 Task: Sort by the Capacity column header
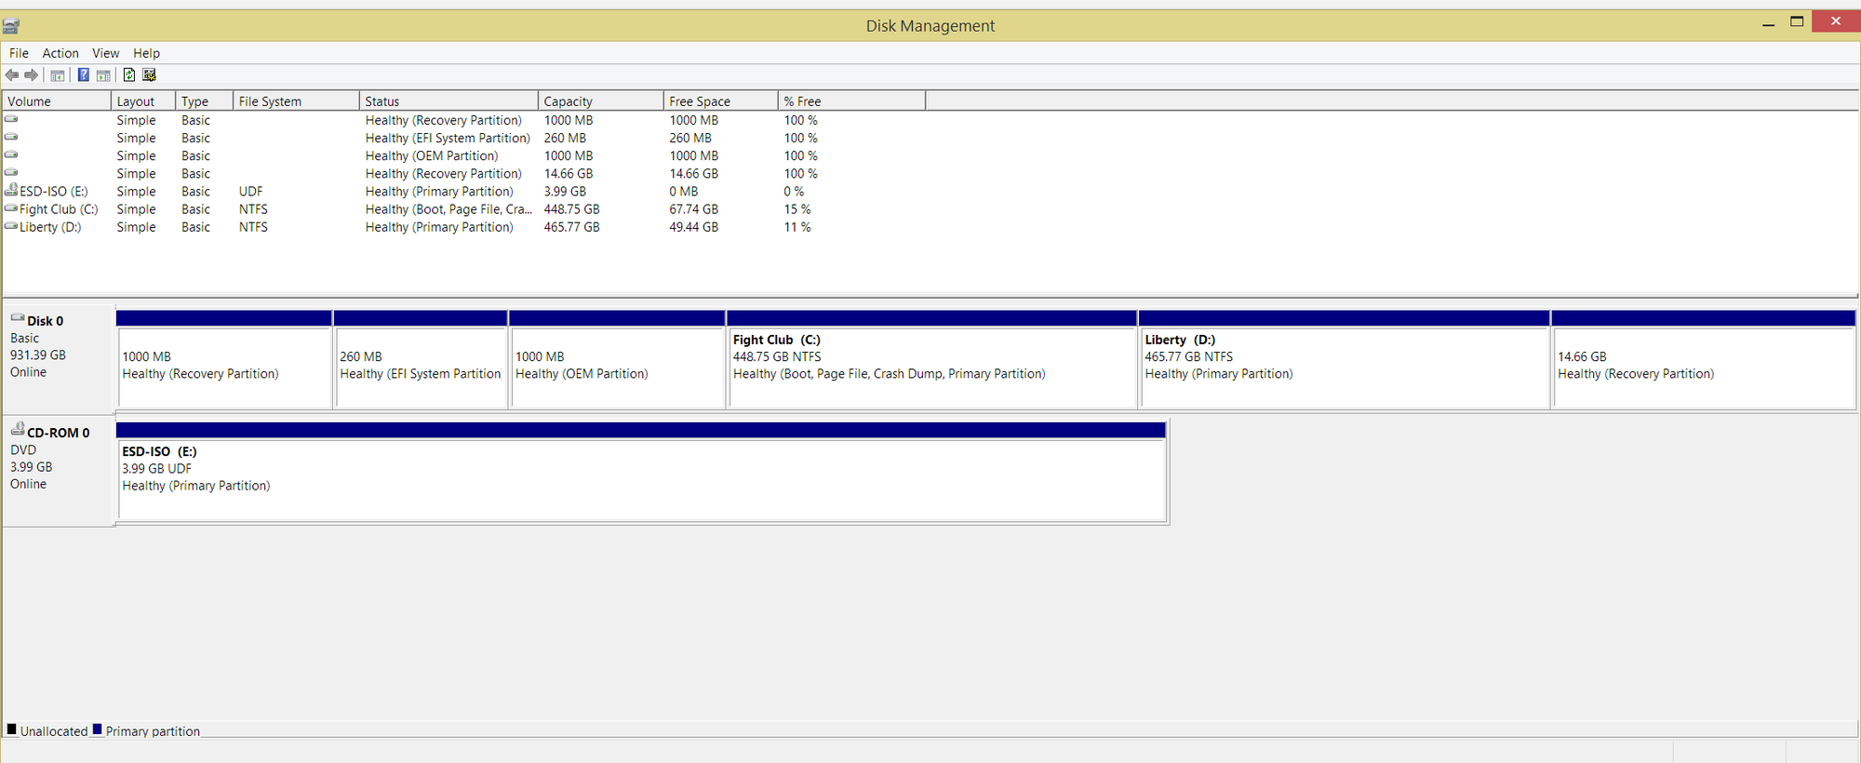click(601, 100)
